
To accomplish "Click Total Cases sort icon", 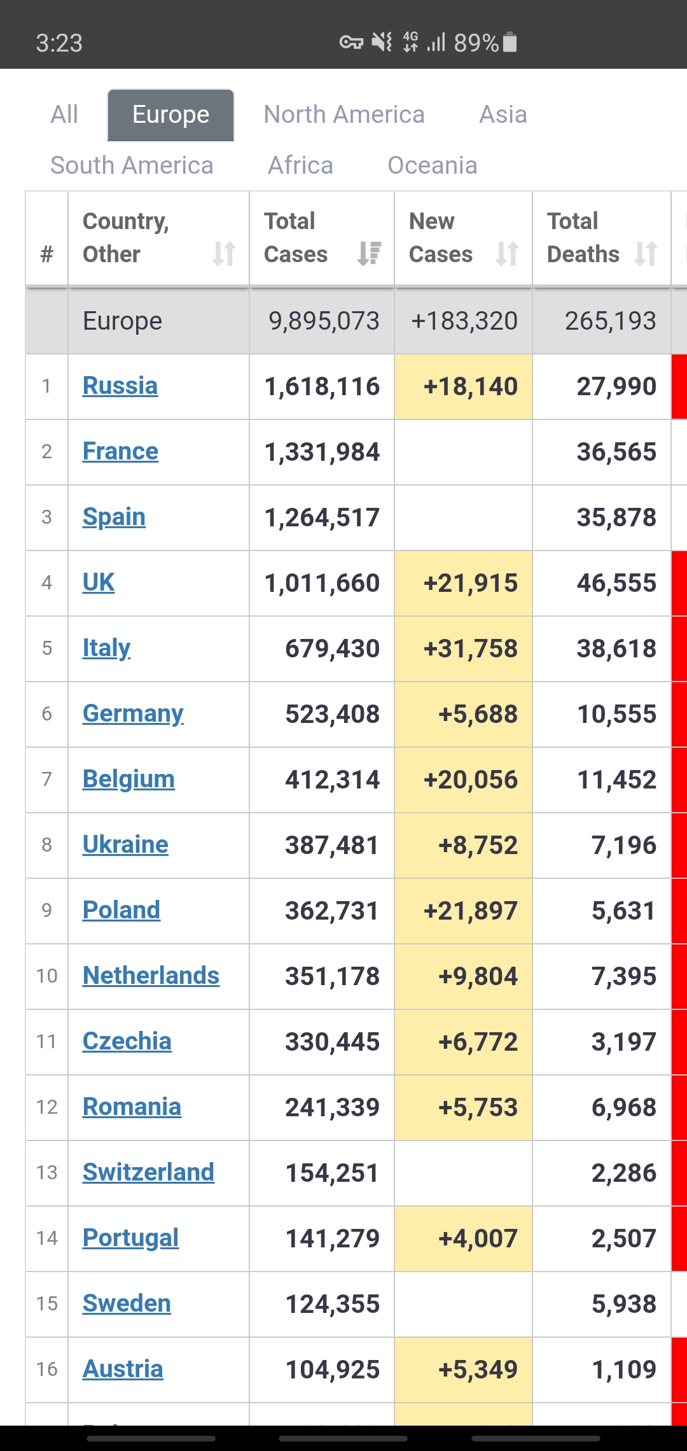I will pyautogui.click(x=369, y=254).
